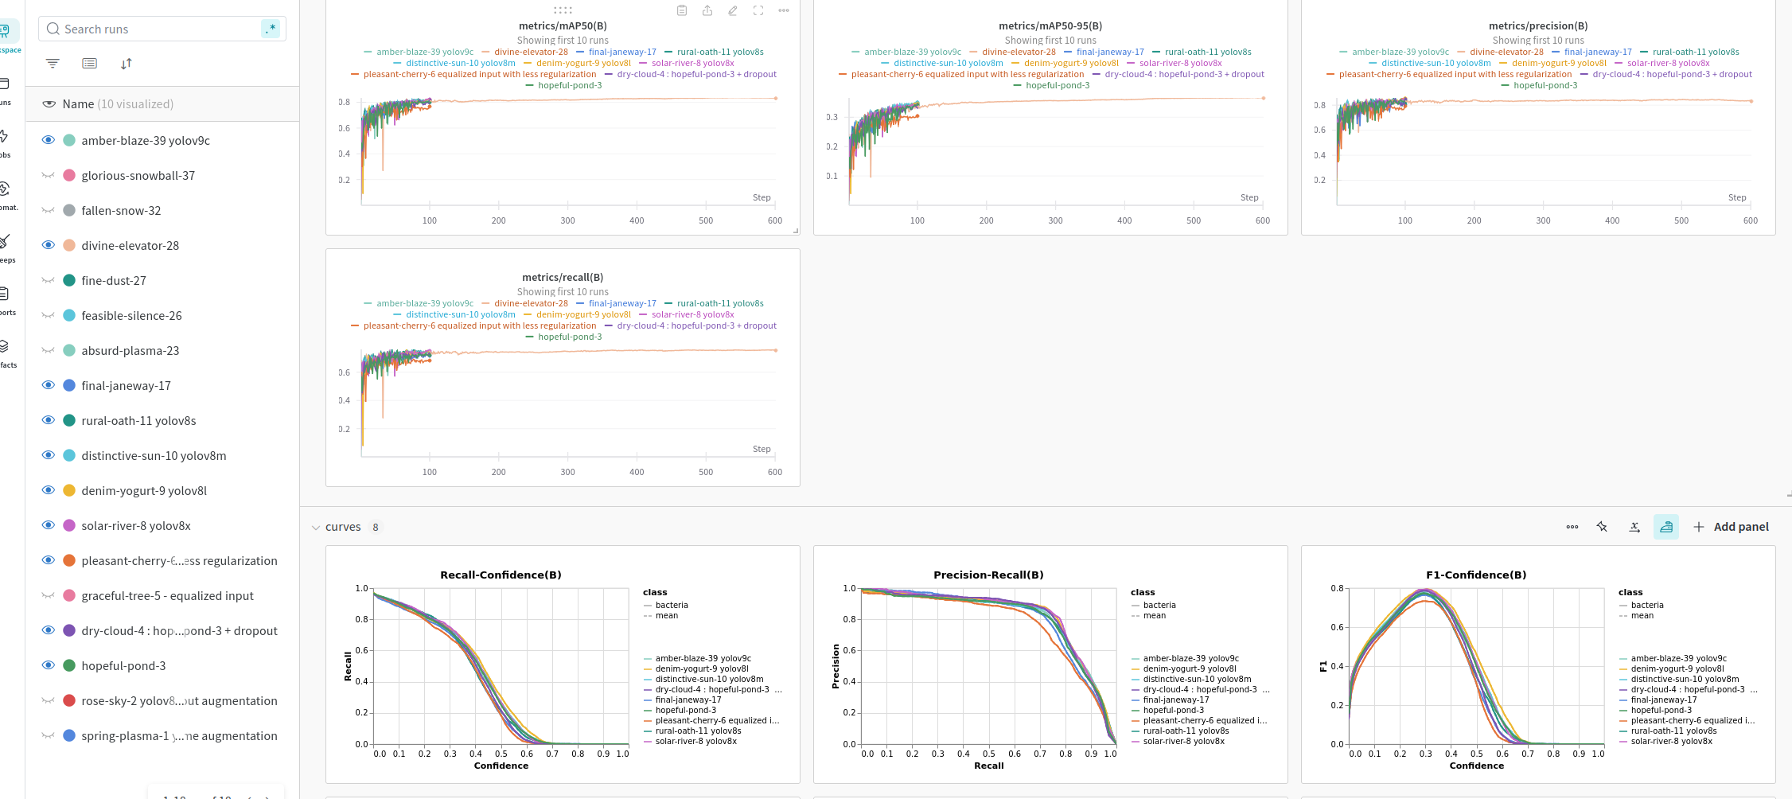Image resolution: width=1792 pixels, height=799 pixels.
Task: Click the edit pencil on mAP50 panel
Action: 733,10
